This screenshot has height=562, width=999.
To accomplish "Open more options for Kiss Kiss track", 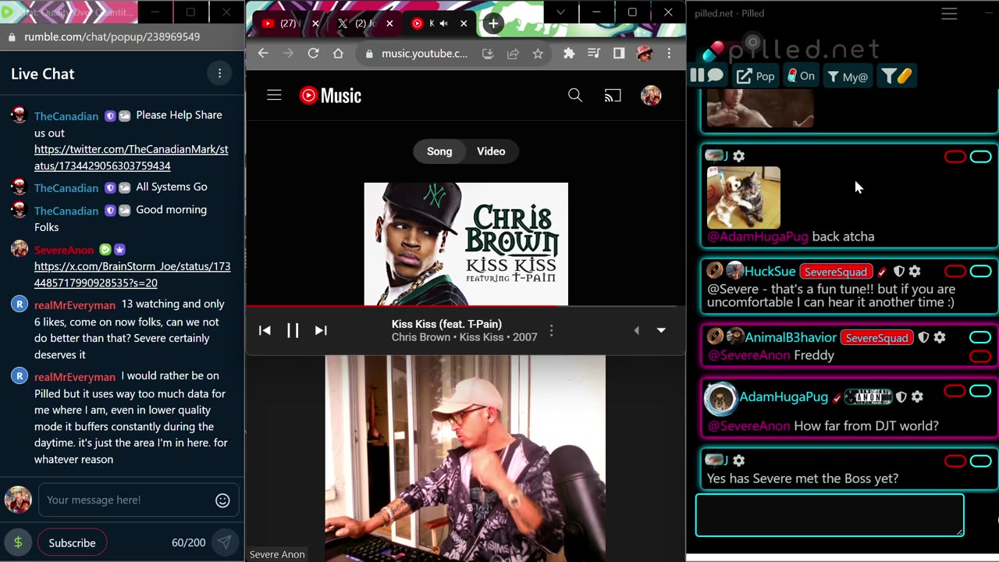I will click(x=551, y=331).
